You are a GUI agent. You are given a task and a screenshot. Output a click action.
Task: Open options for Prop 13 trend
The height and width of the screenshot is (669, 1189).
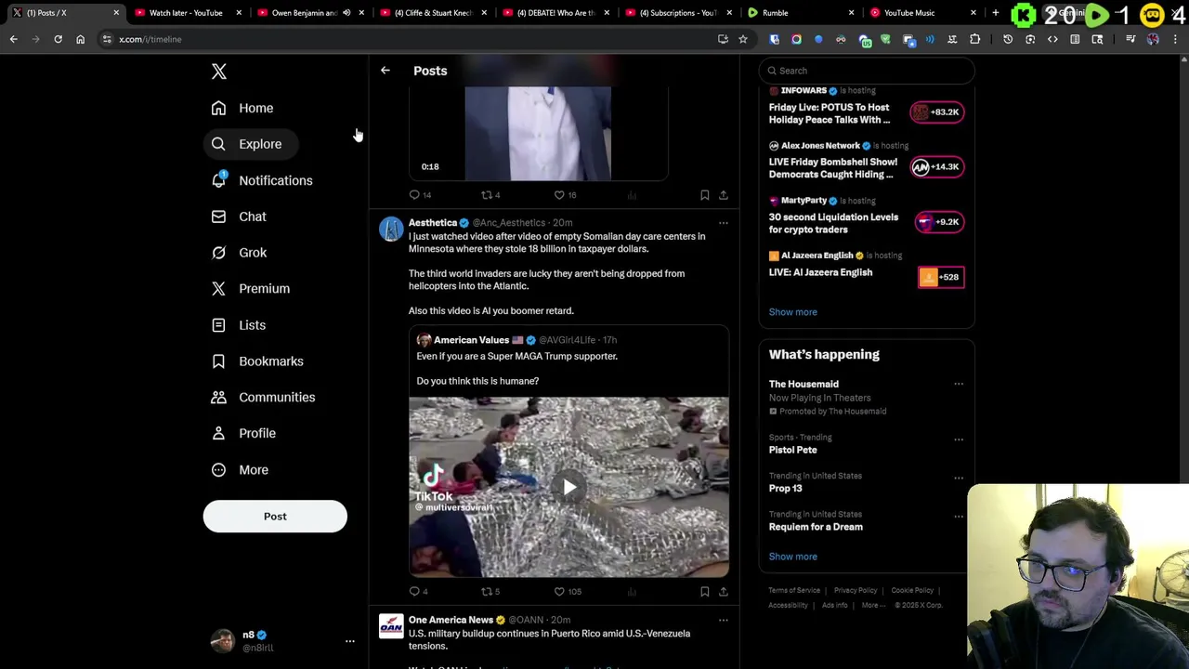(959, 478)
